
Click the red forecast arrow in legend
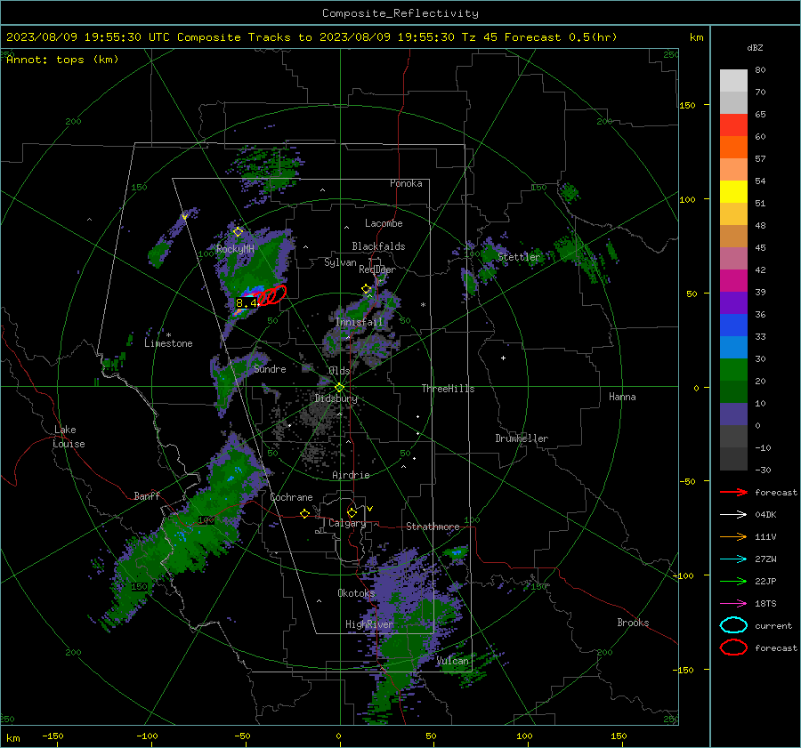click(733, 492)
